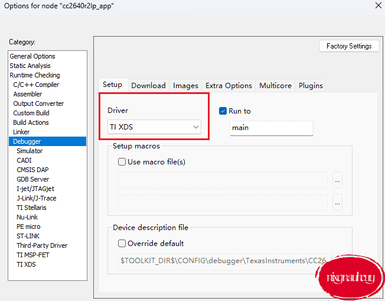Image resolution: width=385 pixels, height=301 pixels.
Task: Click first macro file browse (...) button
Action: tap(337, 180)
